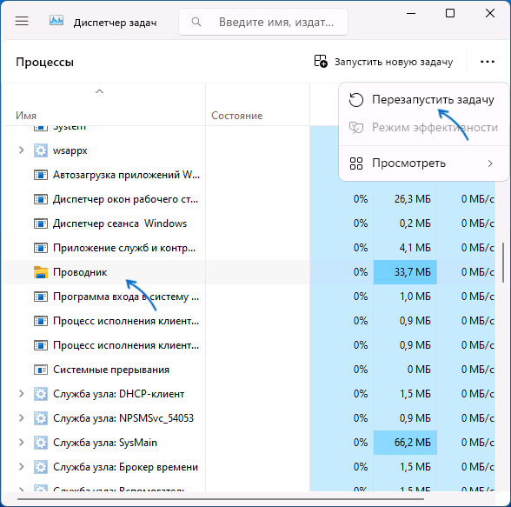Click the efficiency mode leaf icon
Viewport: 511px width, 507px height.
pos(356,128)
